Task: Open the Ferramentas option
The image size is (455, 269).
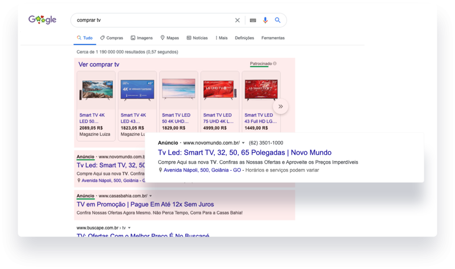Action: 273,38
